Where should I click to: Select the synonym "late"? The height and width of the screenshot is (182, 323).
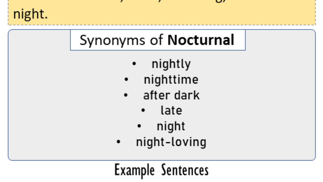click(x=171, y=111)
